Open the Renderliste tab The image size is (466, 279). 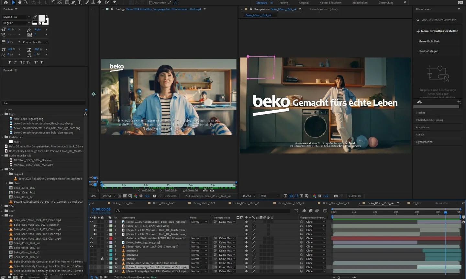click(442, 203)
